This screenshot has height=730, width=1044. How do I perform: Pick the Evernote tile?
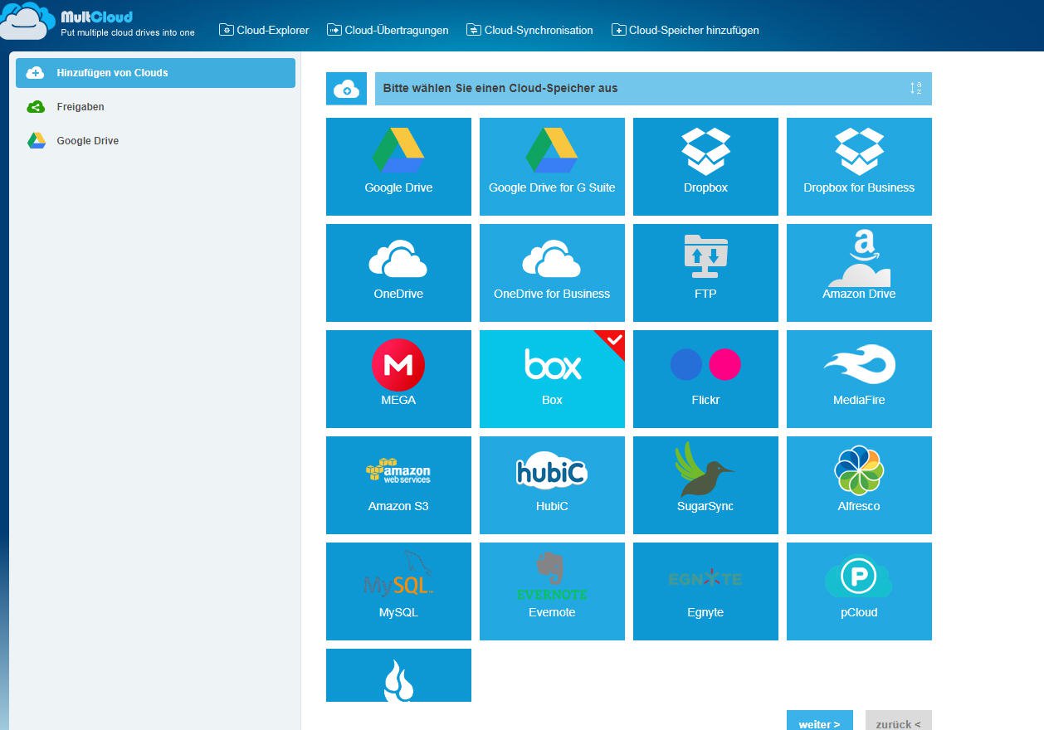point(552,591)
